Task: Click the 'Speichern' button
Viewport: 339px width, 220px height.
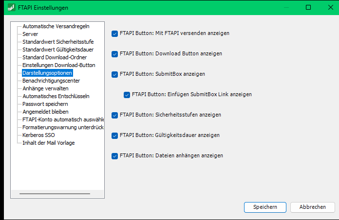Action: [x=265, y=207]
